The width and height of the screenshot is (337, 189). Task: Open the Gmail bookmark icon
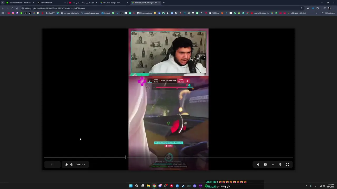34,13
